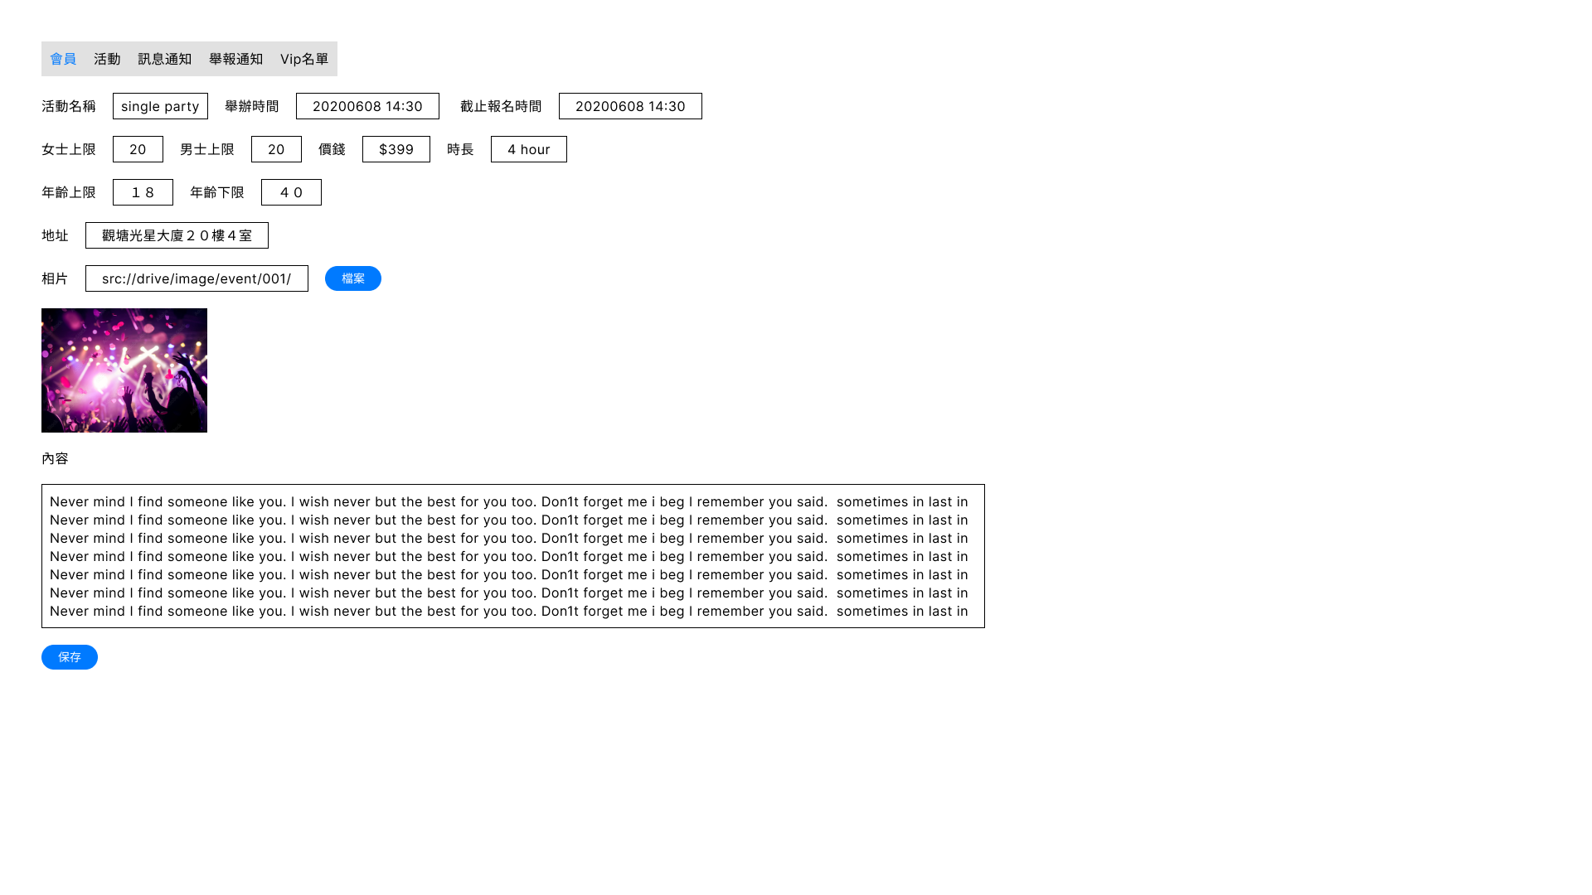Focus the 女士上限 input box
Screen dimensions: 1592x895
[x=138, y=149]
